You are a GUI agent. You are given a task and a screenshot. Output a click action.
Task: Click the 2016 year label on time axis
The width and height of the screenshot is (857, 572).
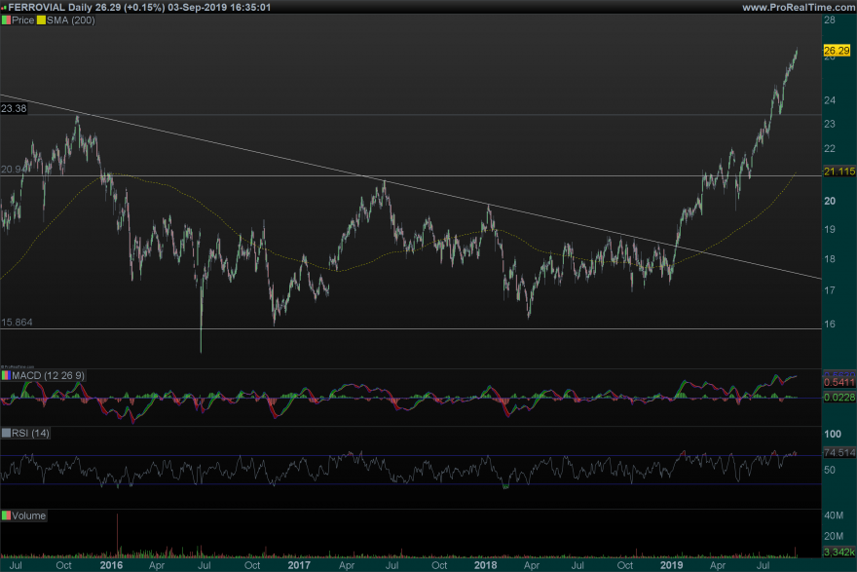click(x=111, y=565)
